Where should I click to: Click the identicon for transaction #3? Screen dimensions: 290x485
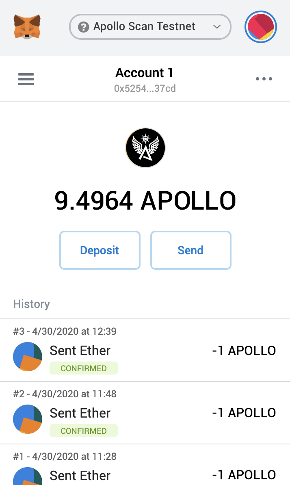pyautogui.click(x=28, y=357)
